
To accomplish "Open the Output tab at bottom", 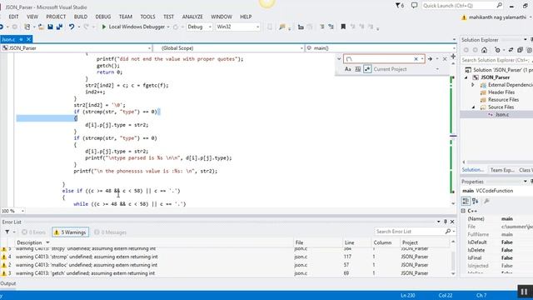I will click(x=8, y=283).
